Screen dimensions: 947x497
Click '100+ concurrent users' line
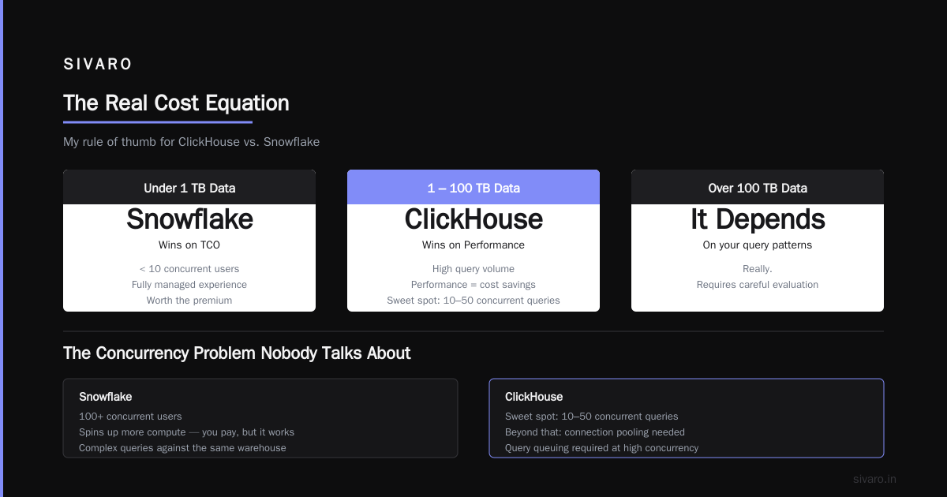click(x=130, y=417)
